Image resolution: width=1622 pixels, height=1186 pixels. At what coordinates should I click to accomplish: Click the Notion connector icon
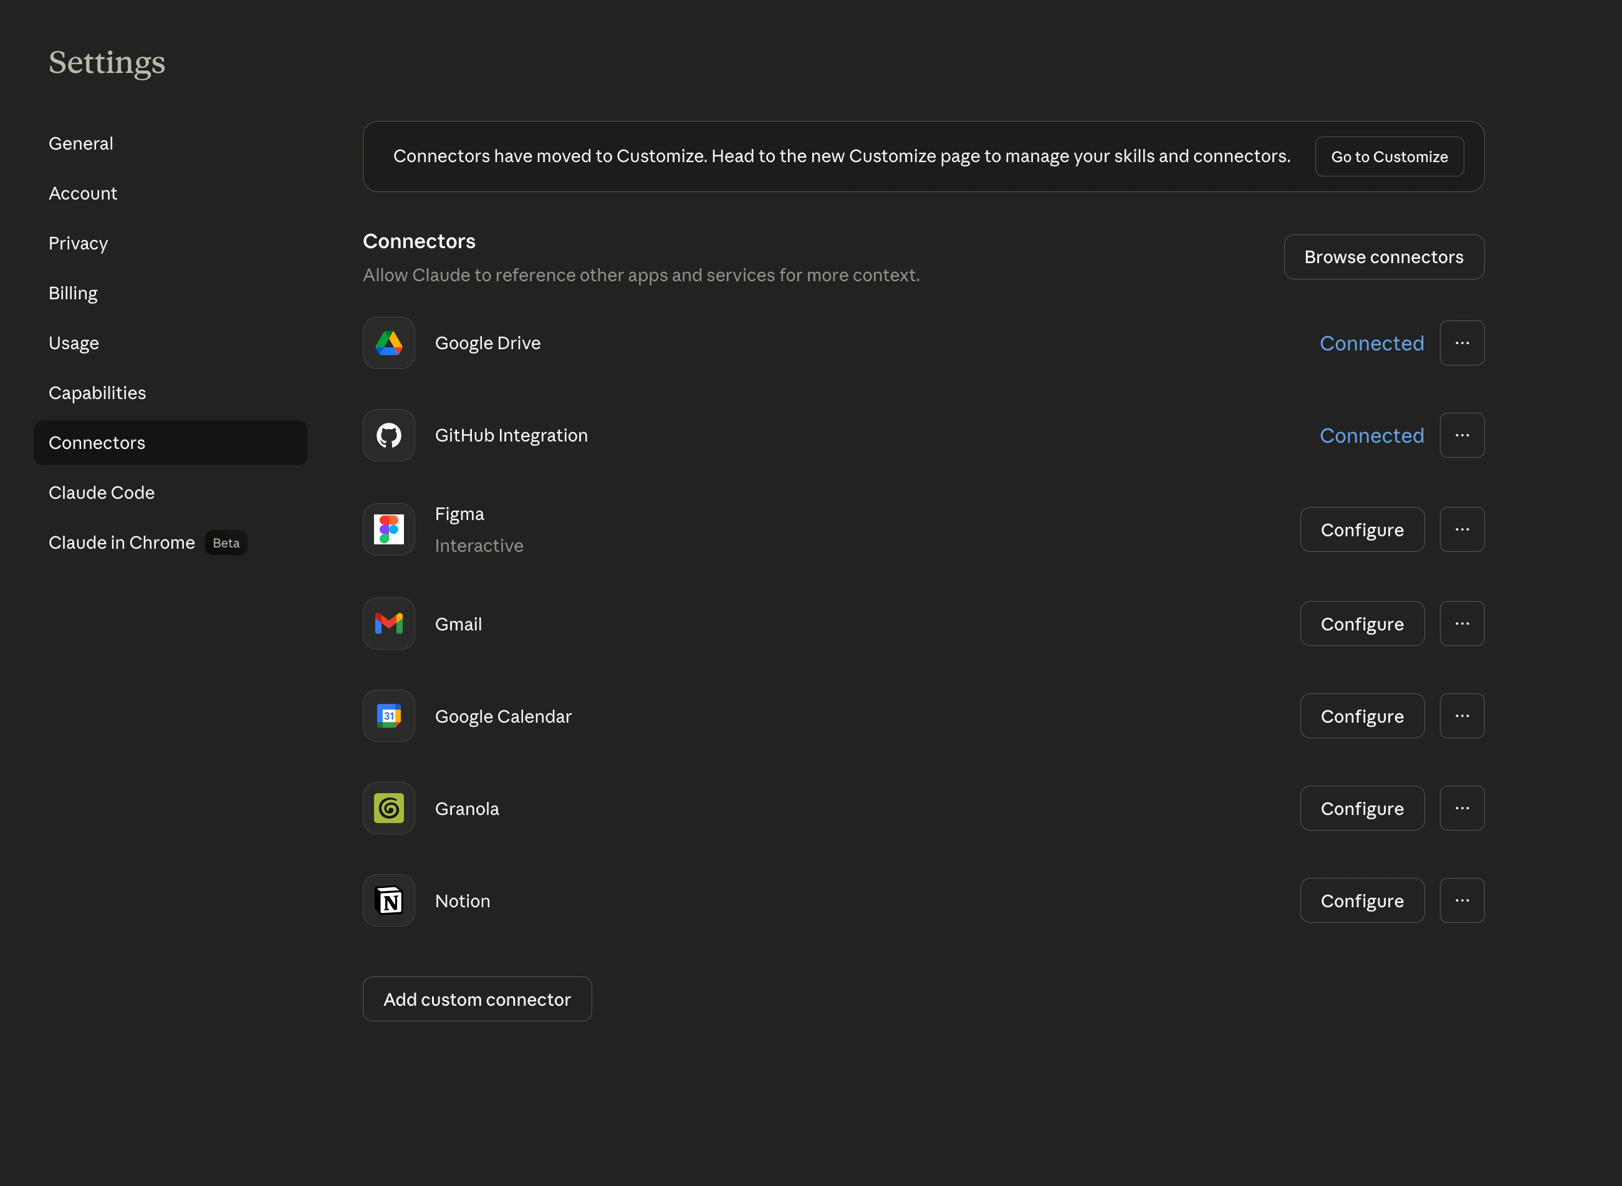(388, 900)
